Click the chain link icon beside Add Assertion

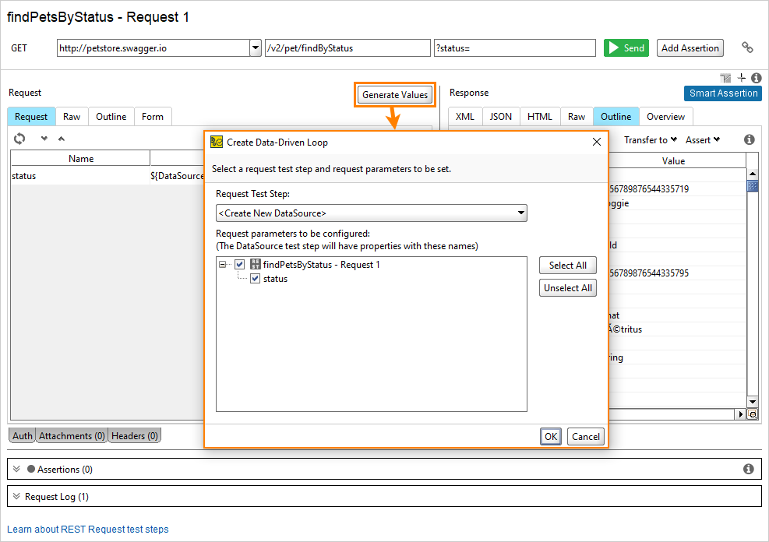pos(747,48)
